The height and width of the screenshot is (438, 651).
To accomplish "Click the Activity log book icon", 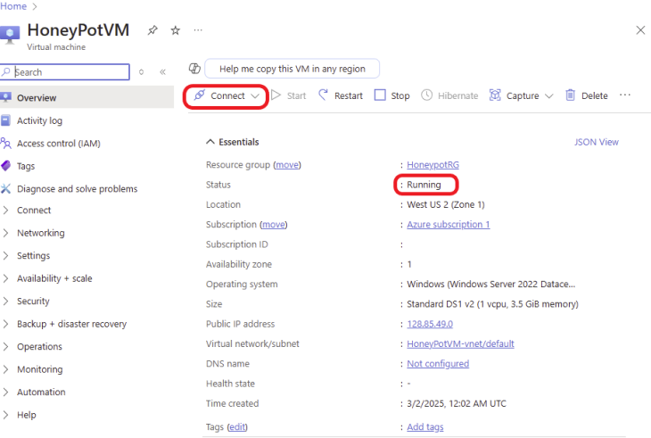I will coord(5,120).
